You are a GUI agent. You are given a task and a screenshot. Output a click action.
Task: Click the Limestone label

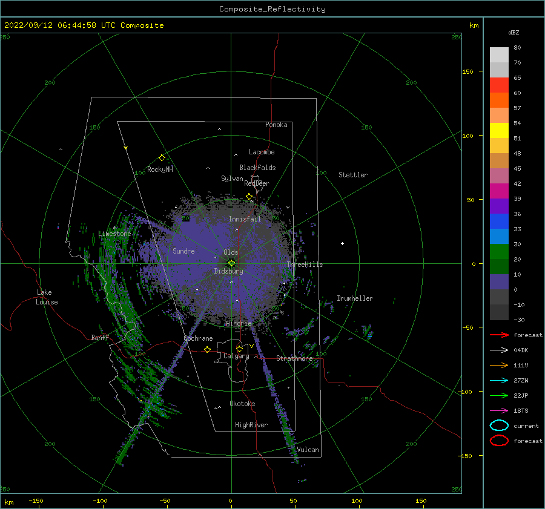[x=114, y=234]
